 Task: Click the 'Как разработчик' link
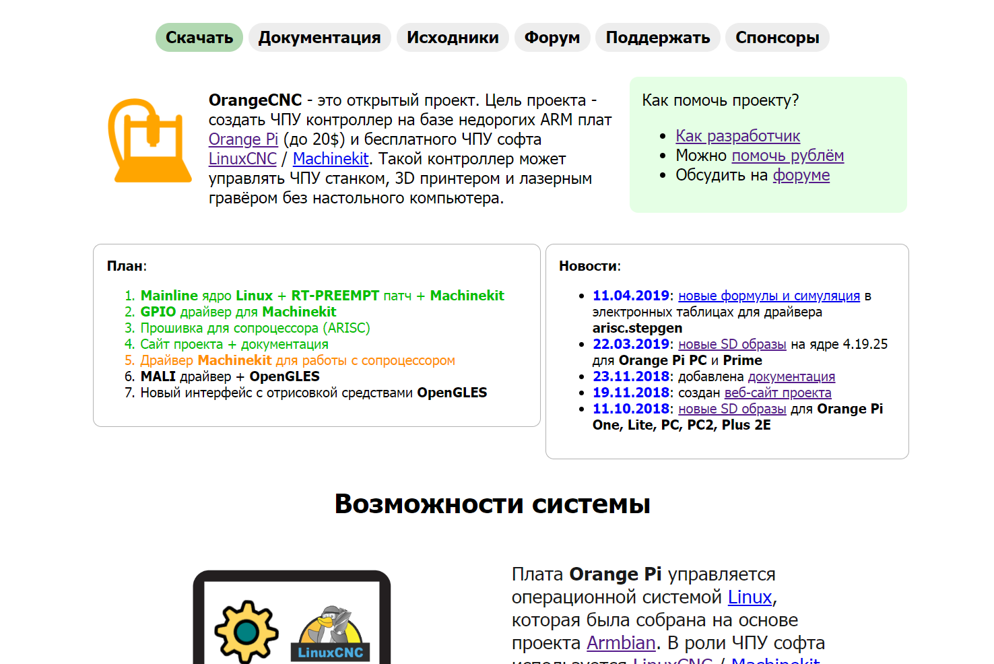coord(738,136)
